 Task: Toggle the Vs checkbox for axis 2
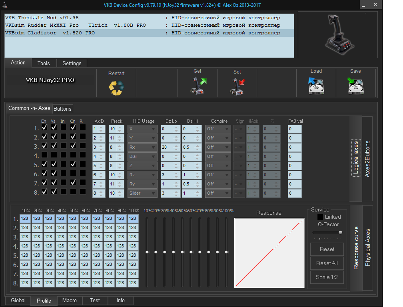point(54,136)
